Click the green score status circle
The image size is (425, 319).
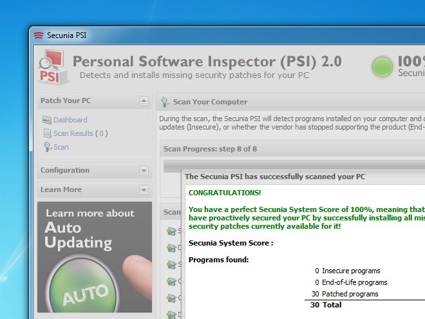click(382, 67)
